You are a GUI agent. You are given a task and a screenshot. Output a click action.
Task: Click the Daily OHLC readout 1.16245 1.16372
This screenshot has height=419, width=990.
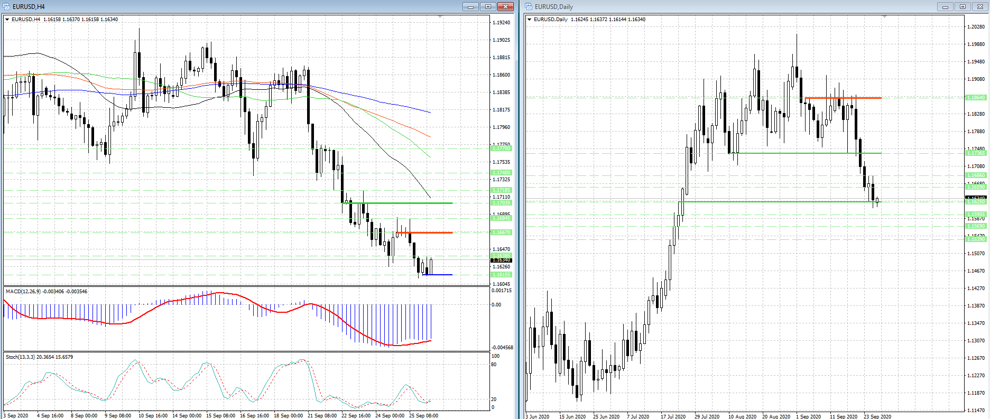(589, 20)
